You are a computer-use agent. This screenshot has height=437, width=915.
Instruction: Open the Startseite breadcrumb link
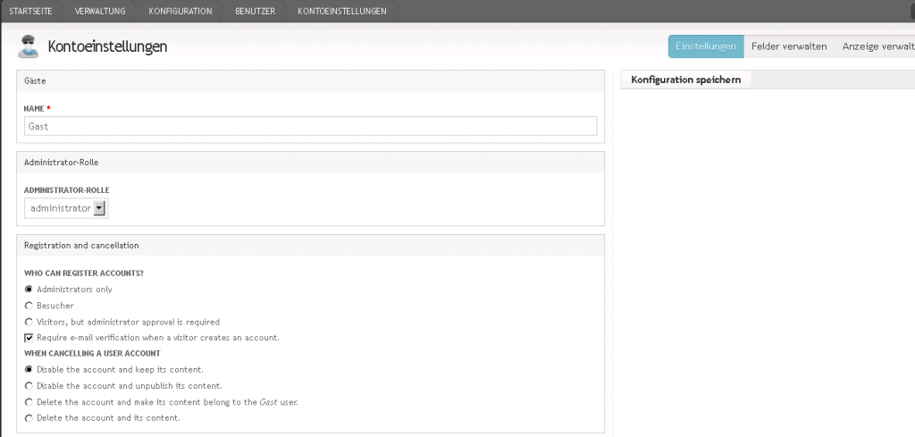[29, 11]
